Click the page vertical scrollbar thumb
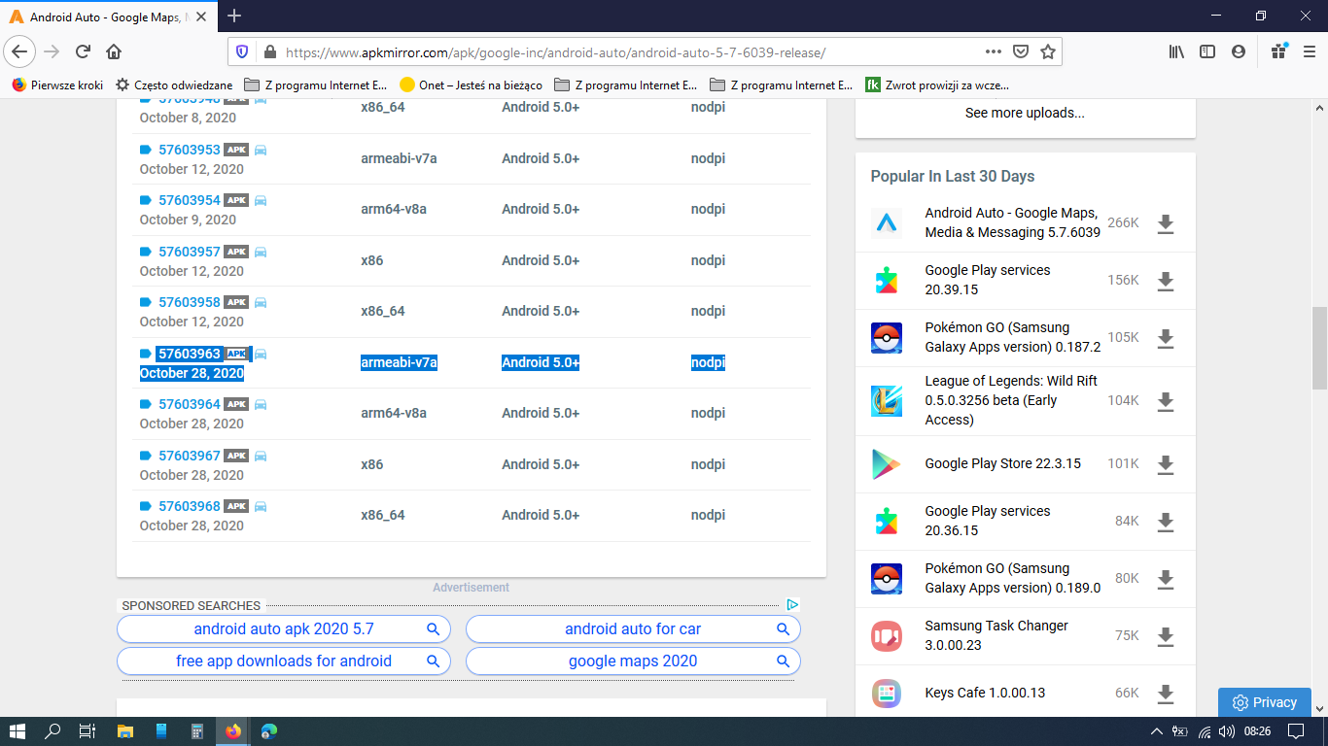The height and width of the screenshot is (746, 1328). click(x=1319, y=348)
